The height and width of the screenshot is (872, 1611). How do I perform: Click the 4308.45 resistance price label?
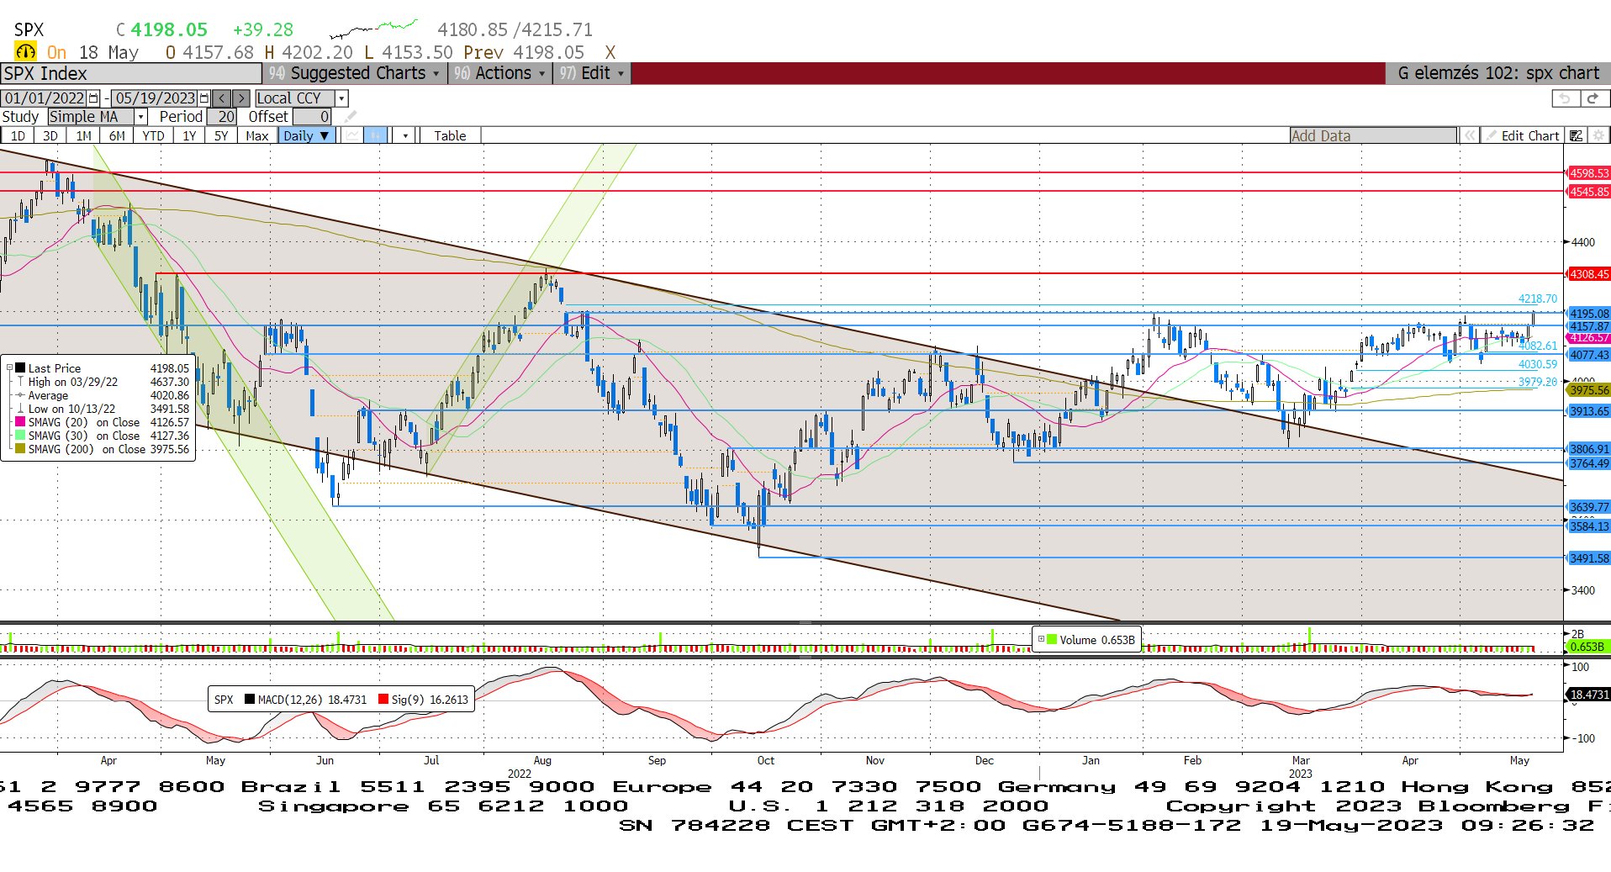coord(1588,274)
